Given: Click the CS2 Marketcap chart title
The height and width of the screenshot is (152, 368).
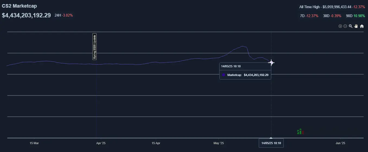Looking at the screenshot, I should [x=19, y=6].
